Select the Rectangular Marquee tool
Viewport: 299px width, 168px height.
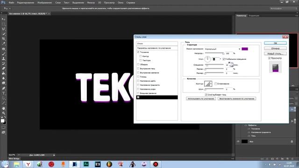tap(3, 24)
